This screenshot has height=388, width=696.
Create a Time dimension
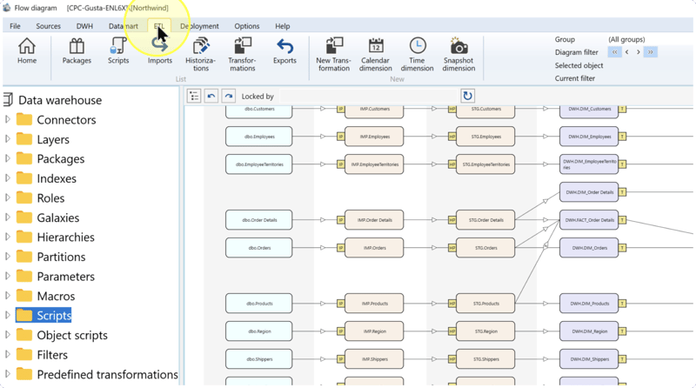point(418,55)
